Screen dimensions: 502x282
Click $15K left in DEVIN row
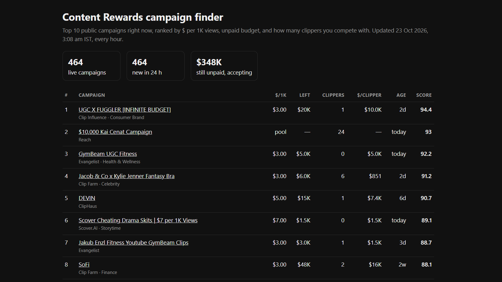click(x=304, y=198)
